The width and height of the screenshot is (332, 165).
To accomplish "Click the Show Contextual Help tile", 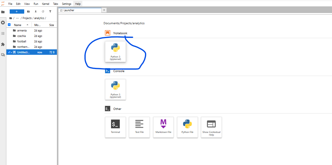I will [211, 127].
